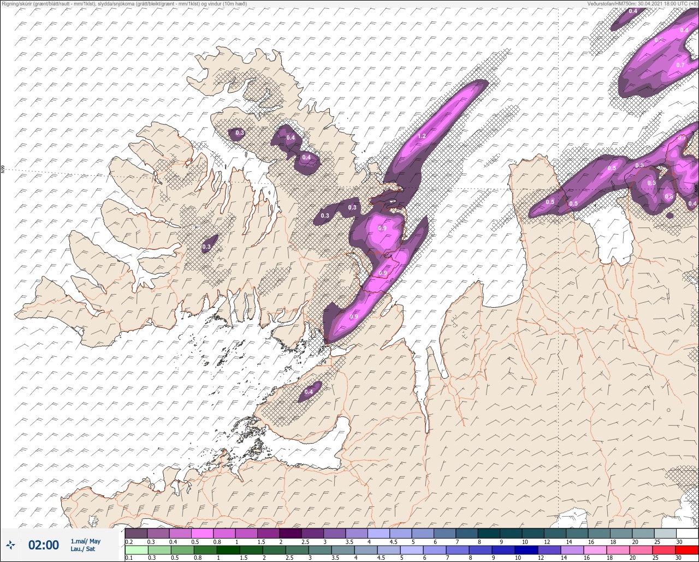Click the N99 label on the left edge
Viewport: 699px width, 562px height.
point(3,170)
